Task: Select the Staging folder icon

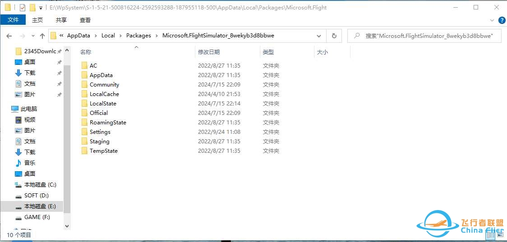Action: point(84,141)
